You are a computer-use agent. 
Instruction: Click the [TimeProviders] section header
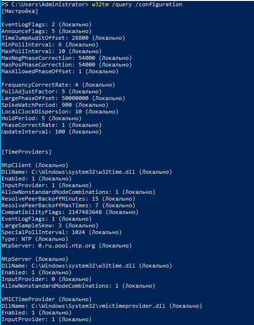click(x=26, y=152)
